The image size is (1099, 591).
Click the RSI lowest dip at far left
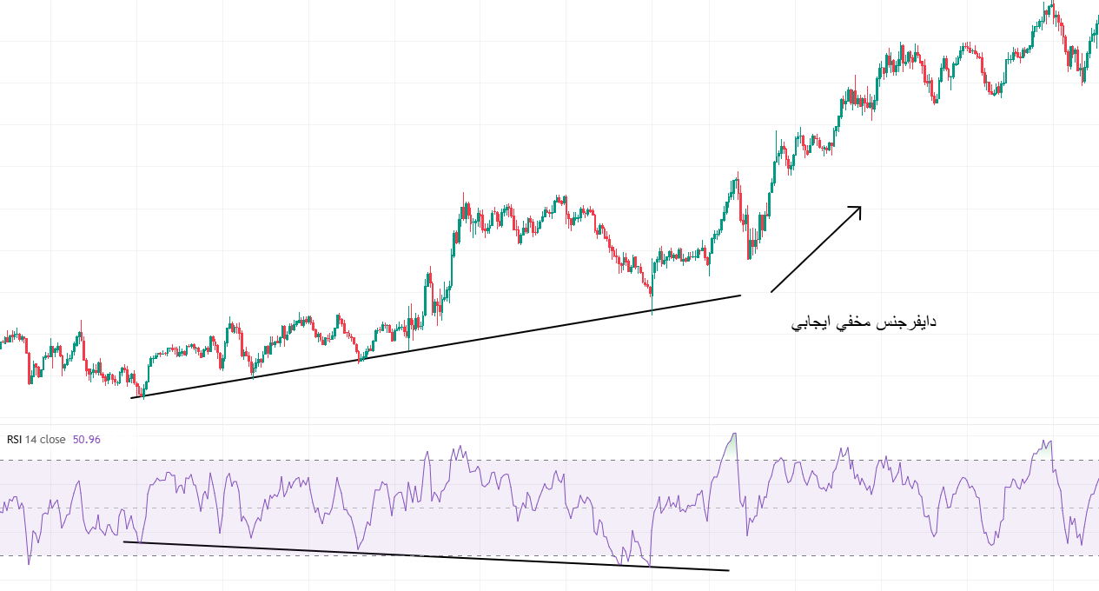pos(29,561)
